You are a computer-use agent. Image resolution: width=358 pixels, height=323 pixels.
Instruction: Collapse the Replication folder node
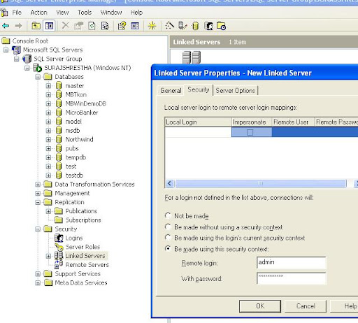(38, 202)
